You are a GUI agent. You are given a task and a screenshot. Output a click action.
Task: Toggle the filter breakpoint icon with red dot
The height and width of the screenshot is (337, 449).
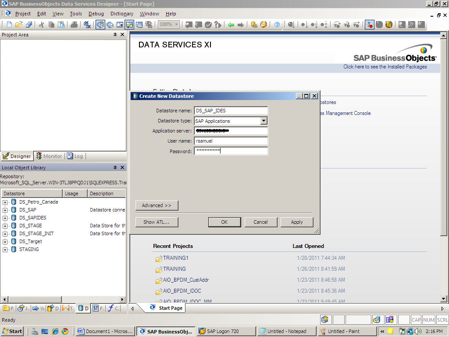click(369, 25)
